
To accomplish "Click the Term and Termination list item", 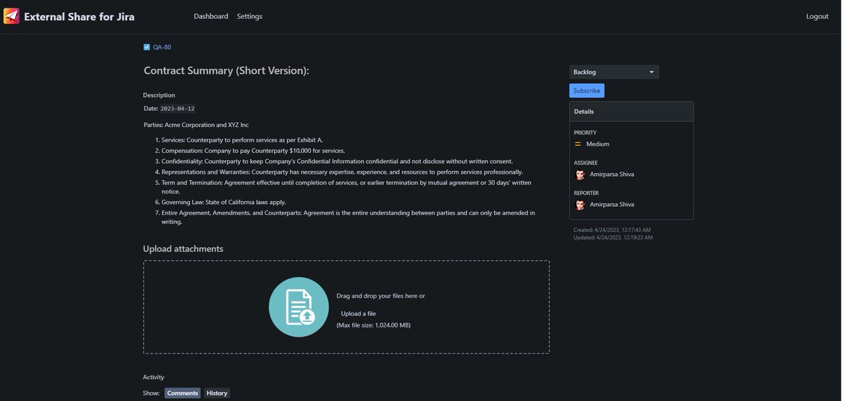I will pyautogui.click(x=347, y=186).
